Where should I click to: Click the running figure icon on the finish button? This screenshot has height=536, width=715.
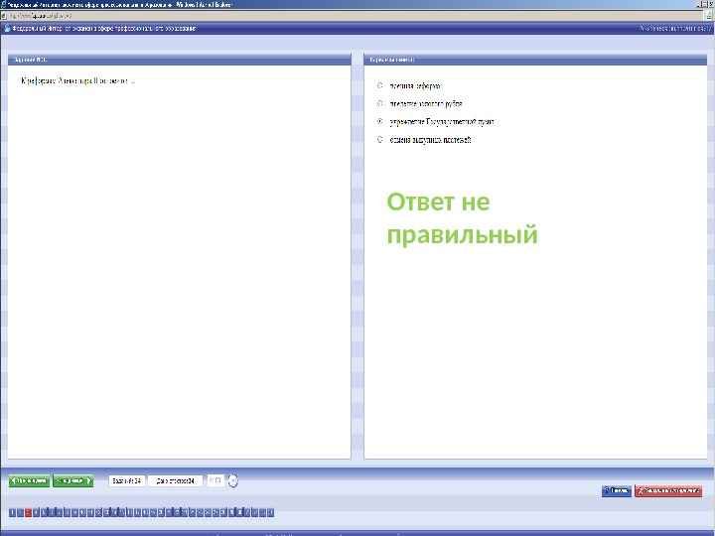pyautogui.click(x=641, y=491)
